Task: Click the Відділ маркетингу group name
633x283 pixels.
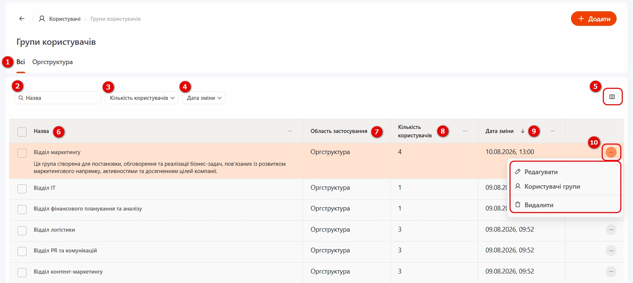Action: pyautogui.click(x=57, y=152)
